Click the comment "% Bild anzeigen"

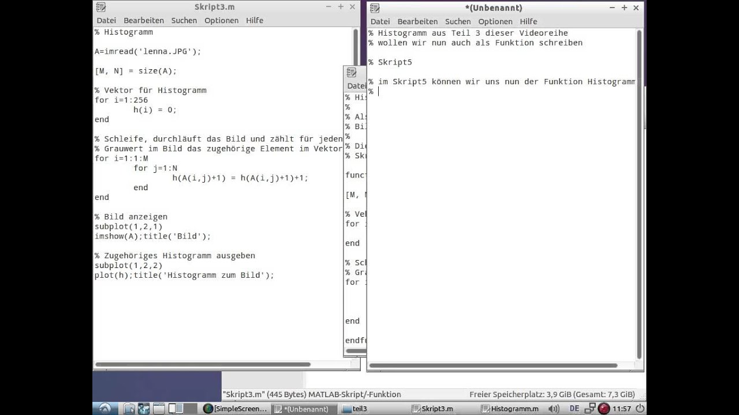[131, 217]
